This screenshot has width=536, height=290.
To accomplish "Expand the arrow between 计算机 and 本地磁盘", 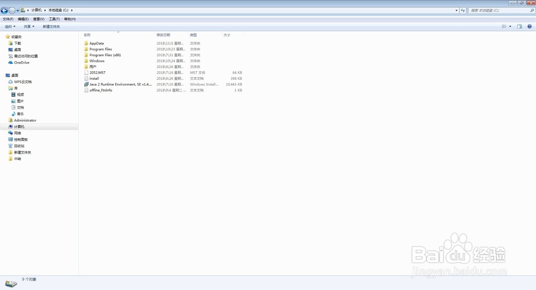I will [x=45, y=10].
